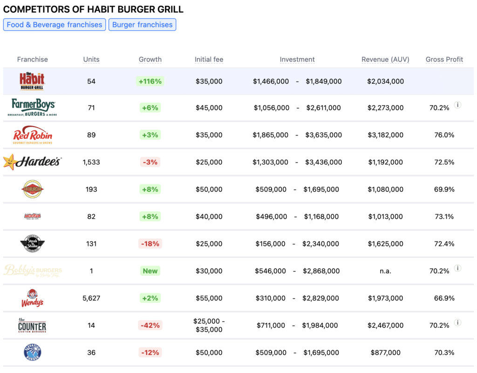Image resolution: width=477 pixels, height=373 pixels.
Task: Select the $877,000 revenue value
Action: point(385,353)
